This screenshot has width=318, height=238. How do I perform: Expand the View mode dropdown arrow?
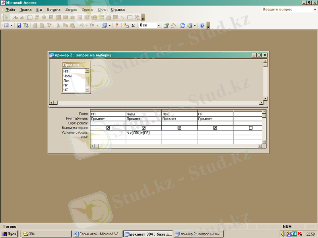coord(12,25)
